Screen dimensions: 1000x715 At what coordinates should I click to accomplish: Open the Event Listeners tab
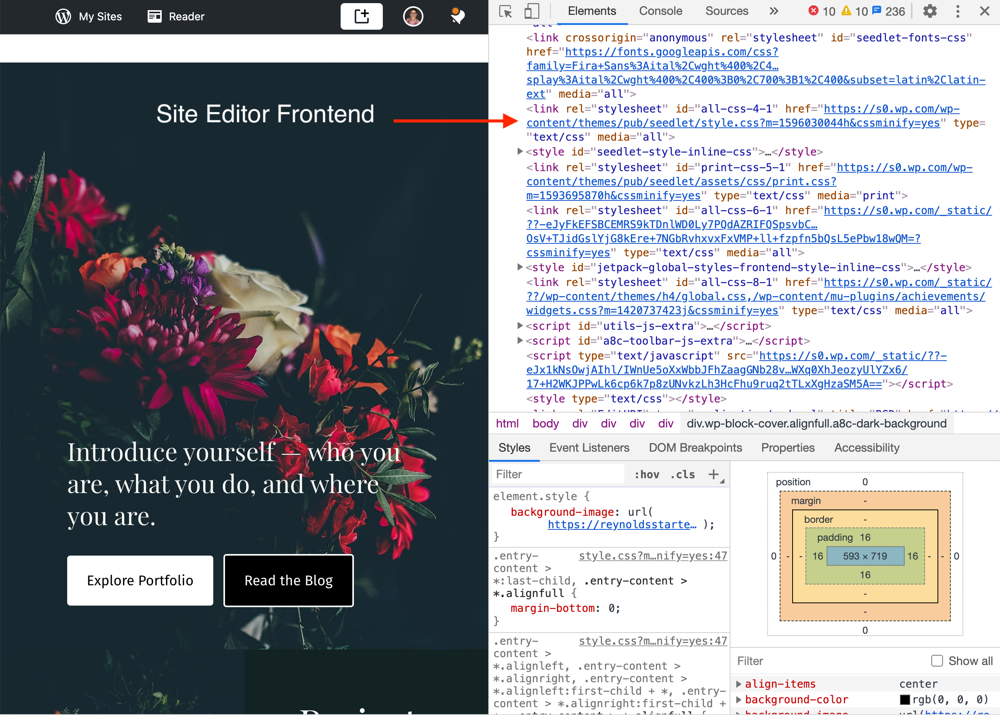(x=589, y=448)
